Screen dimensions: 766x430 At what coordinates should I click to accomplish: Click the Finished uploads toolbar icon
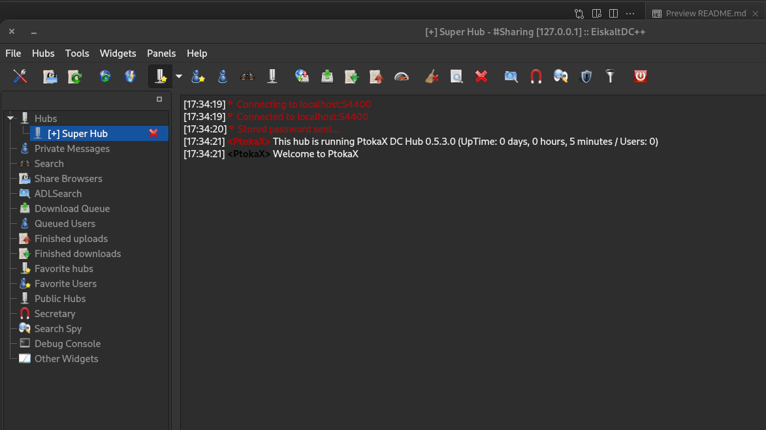(x=376, y=76)
